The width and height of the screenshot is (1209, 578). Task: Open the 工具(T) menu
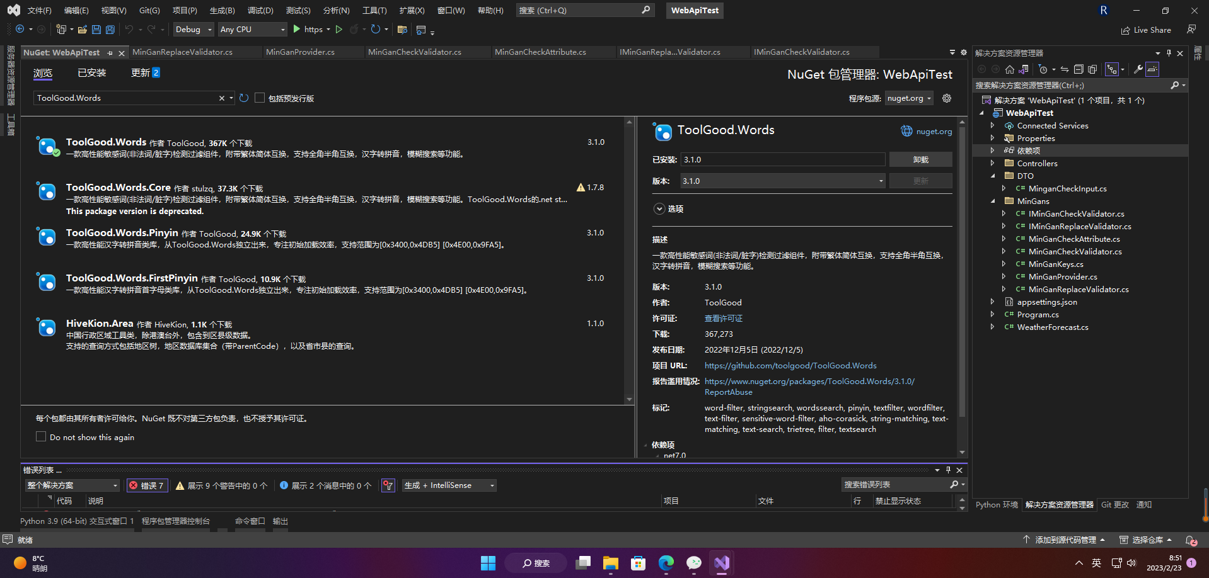pyautogui.click(x=374, y=10)
